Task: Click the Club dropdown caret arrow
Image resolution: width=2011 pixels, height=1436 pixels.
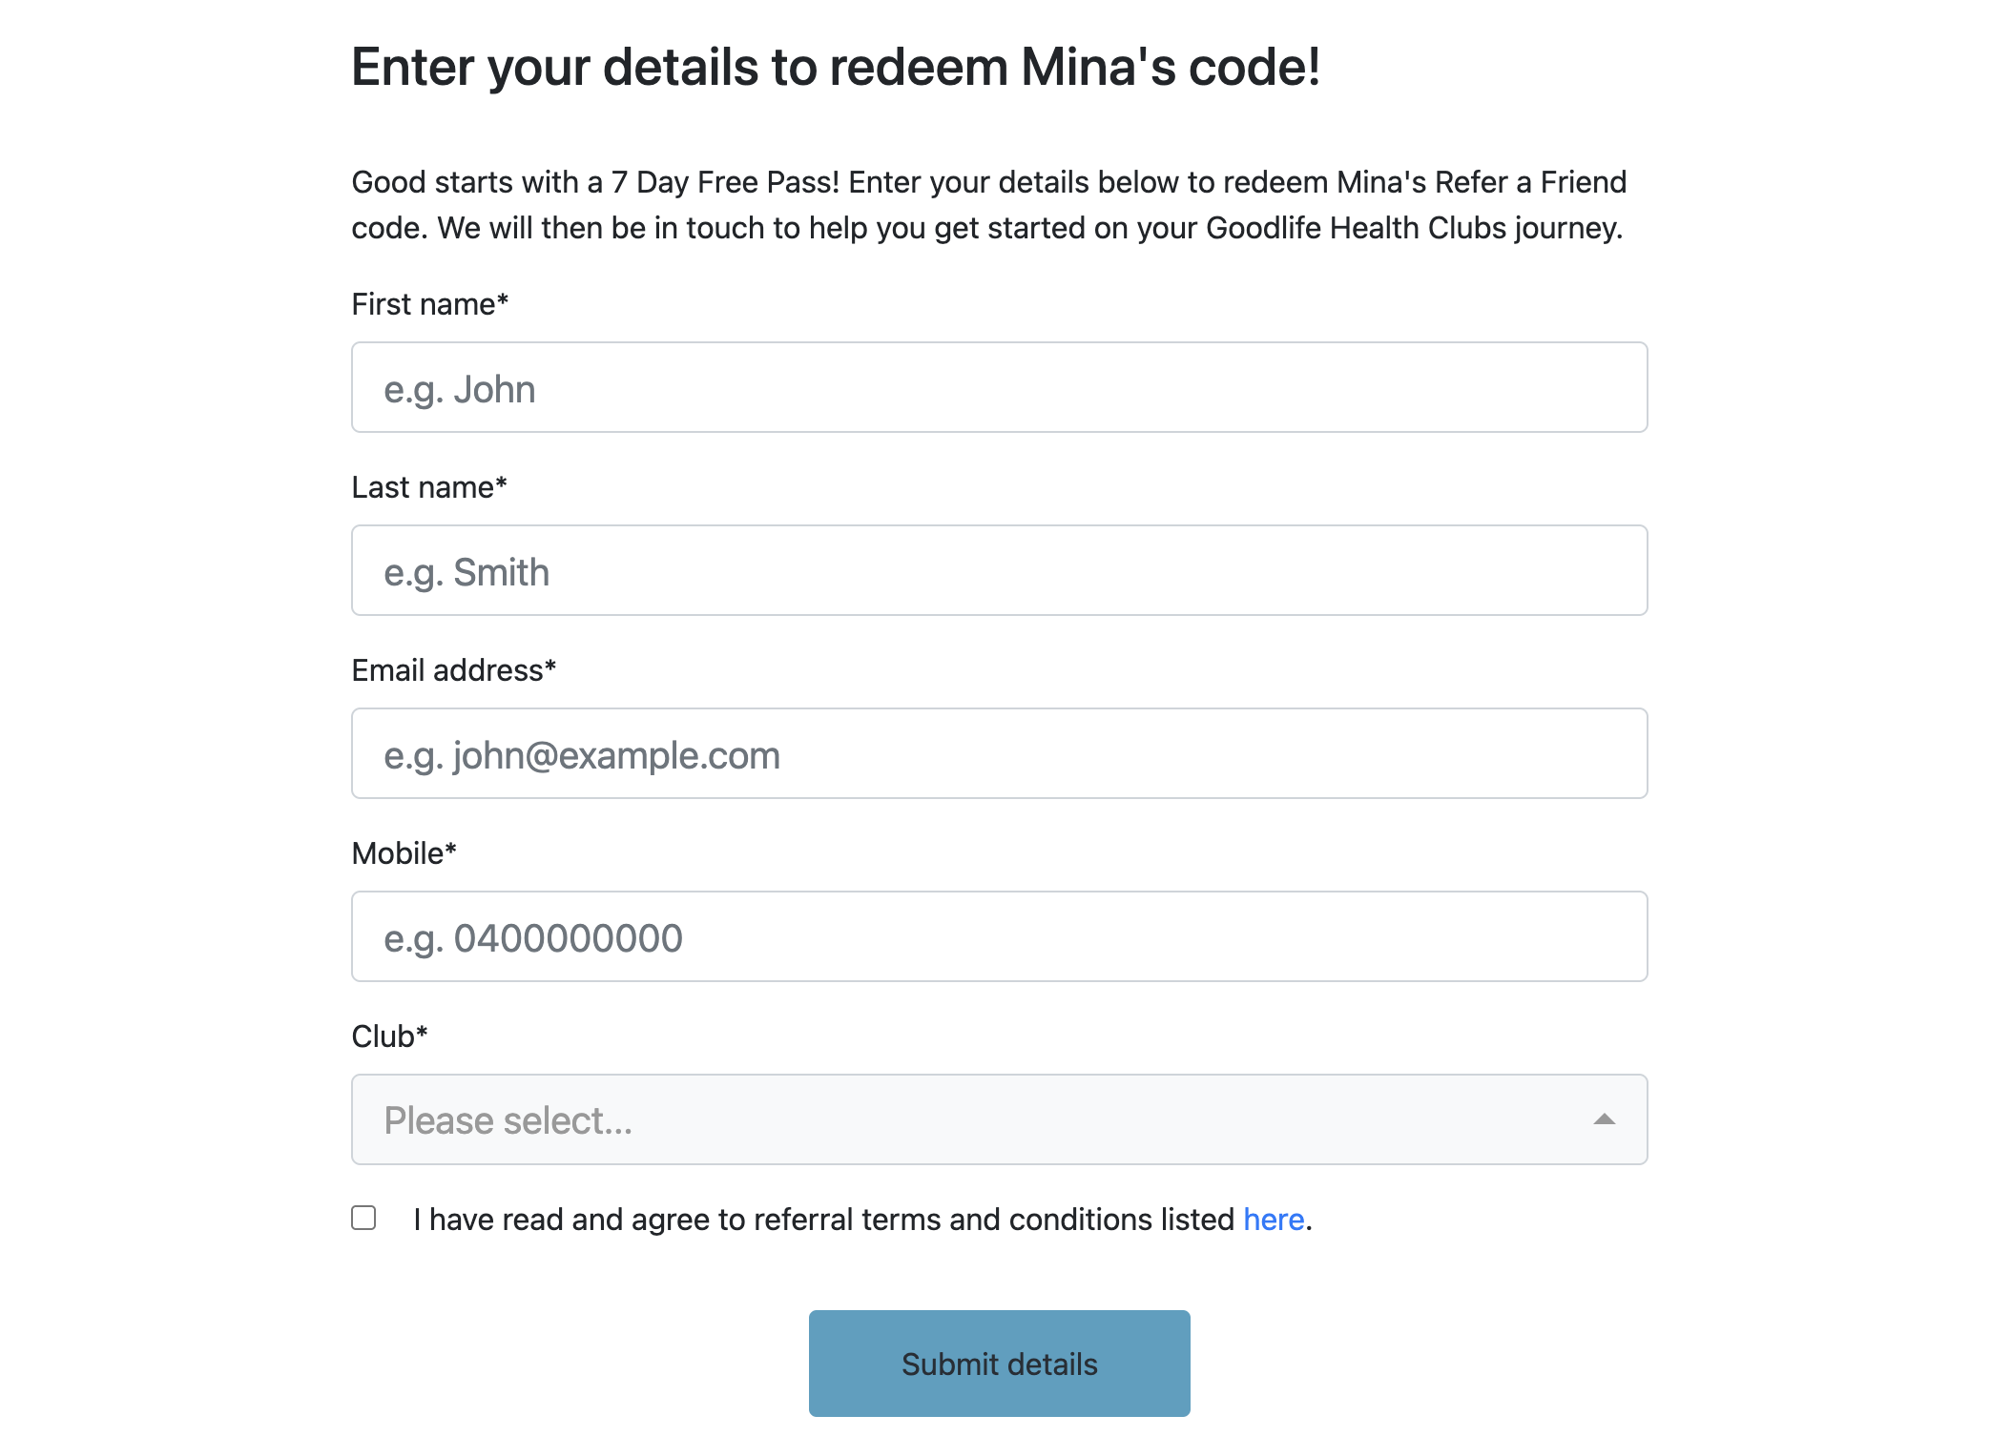Action: click(1604, 1119)
